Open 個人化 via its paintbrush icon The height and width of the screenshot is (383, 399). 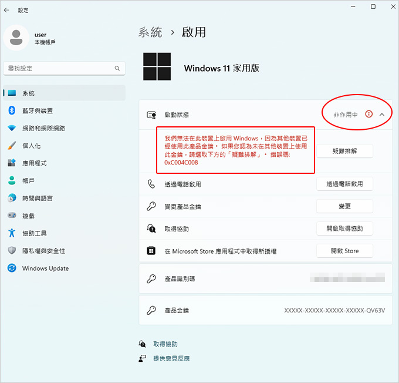12,146
